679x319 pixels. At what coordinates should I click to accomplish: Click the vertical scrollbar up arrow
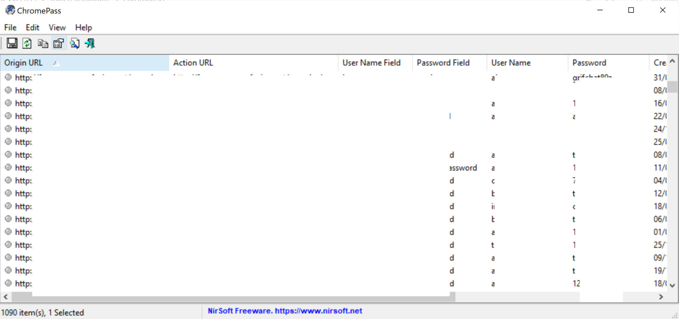(x=672, y=61)
